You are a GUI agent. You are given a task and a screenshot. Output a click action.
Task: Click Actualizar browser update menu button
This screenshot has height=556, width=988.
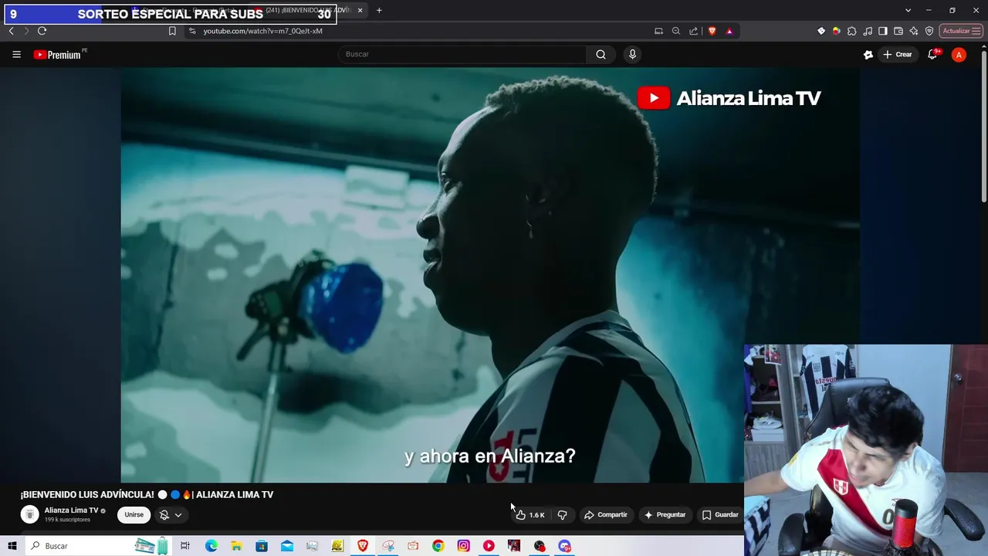(x=960, y=31)
